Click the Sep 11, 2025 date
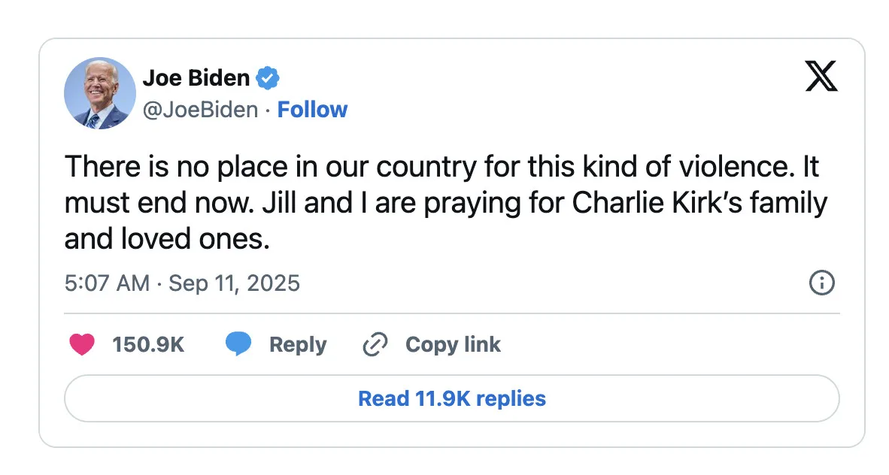The height and width of the screenshot is (475, 889). 234,283
